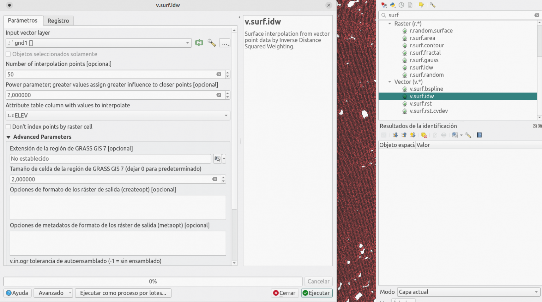Open the identify results help book icon
Image resolution: width=542 pixels, height=302 pixels.
(x=479, y=135)
